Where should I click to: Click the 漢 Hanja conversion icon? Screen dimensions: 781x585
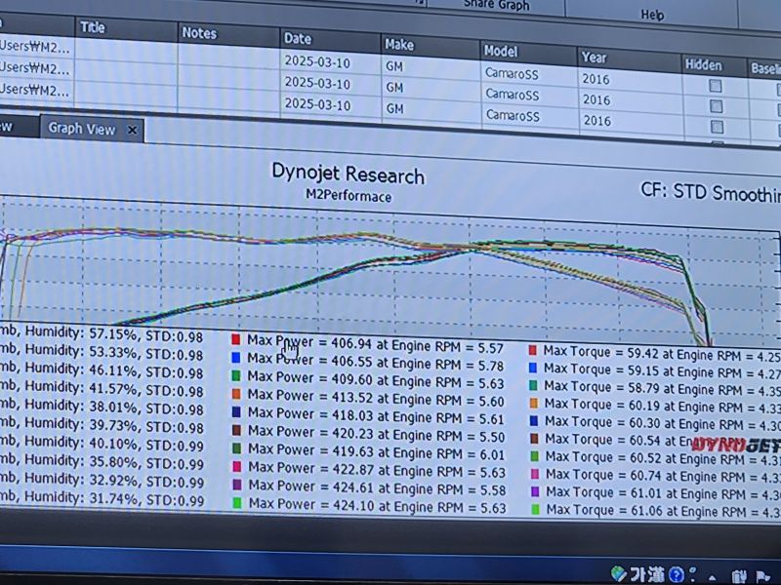point(655,575)
